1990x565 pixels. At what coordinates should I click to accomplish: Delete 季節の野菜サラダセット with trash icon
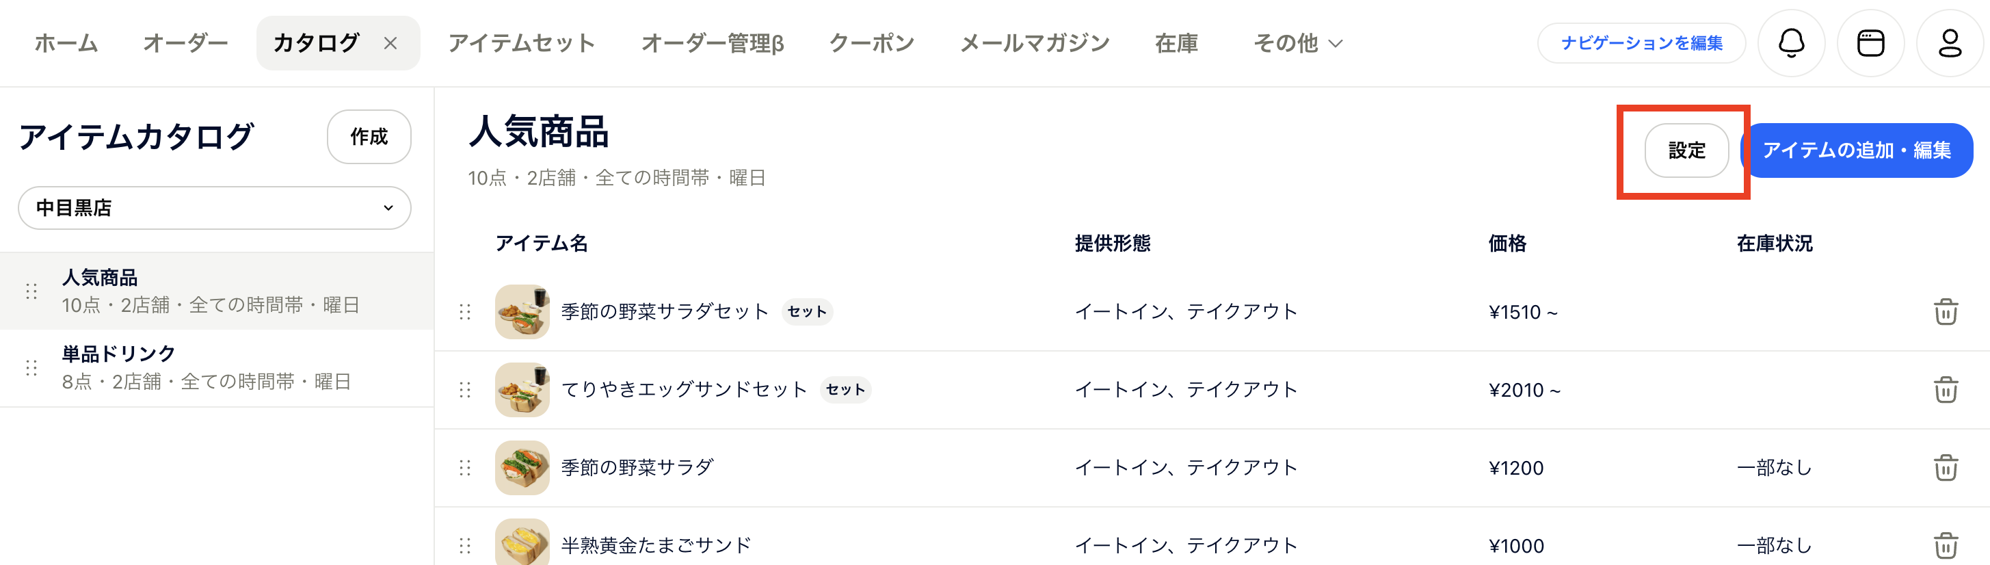1945,313
